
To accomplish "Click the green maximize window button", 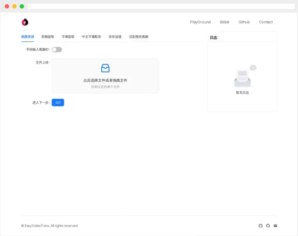I will click(x=22, y=6).
